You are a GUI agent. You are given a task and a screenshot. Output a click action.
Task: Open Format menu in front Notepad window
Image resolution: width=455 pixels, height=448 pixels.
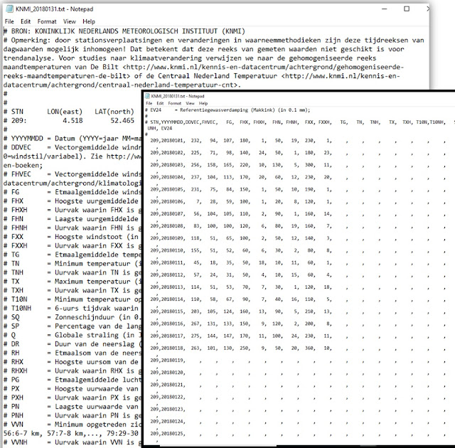(x=174, y=103)
